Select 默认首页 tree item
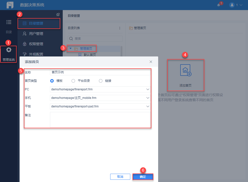Viewport: 248px width, 182px height. click(90, 55)
